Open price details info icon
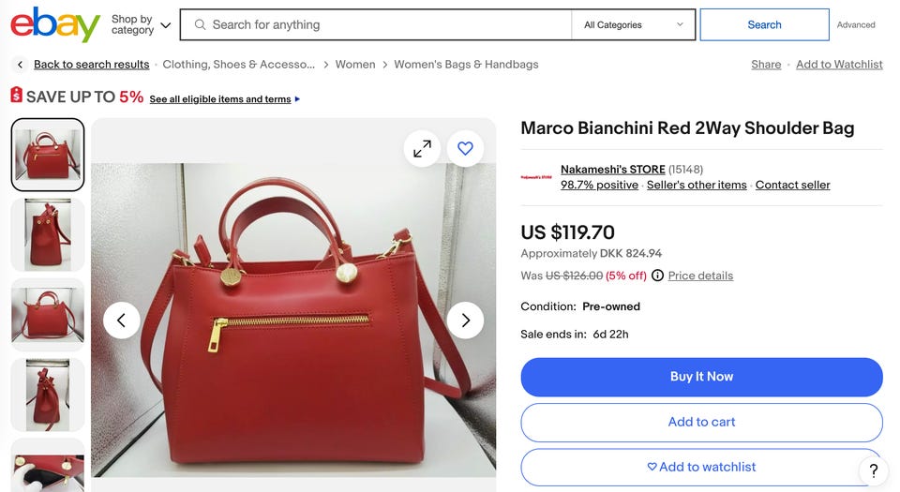 coord(657,276)
